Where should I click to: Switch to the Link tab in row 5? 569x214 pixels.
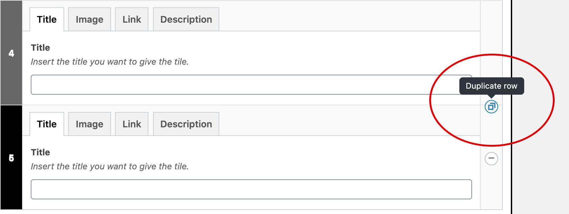point(132,124)
